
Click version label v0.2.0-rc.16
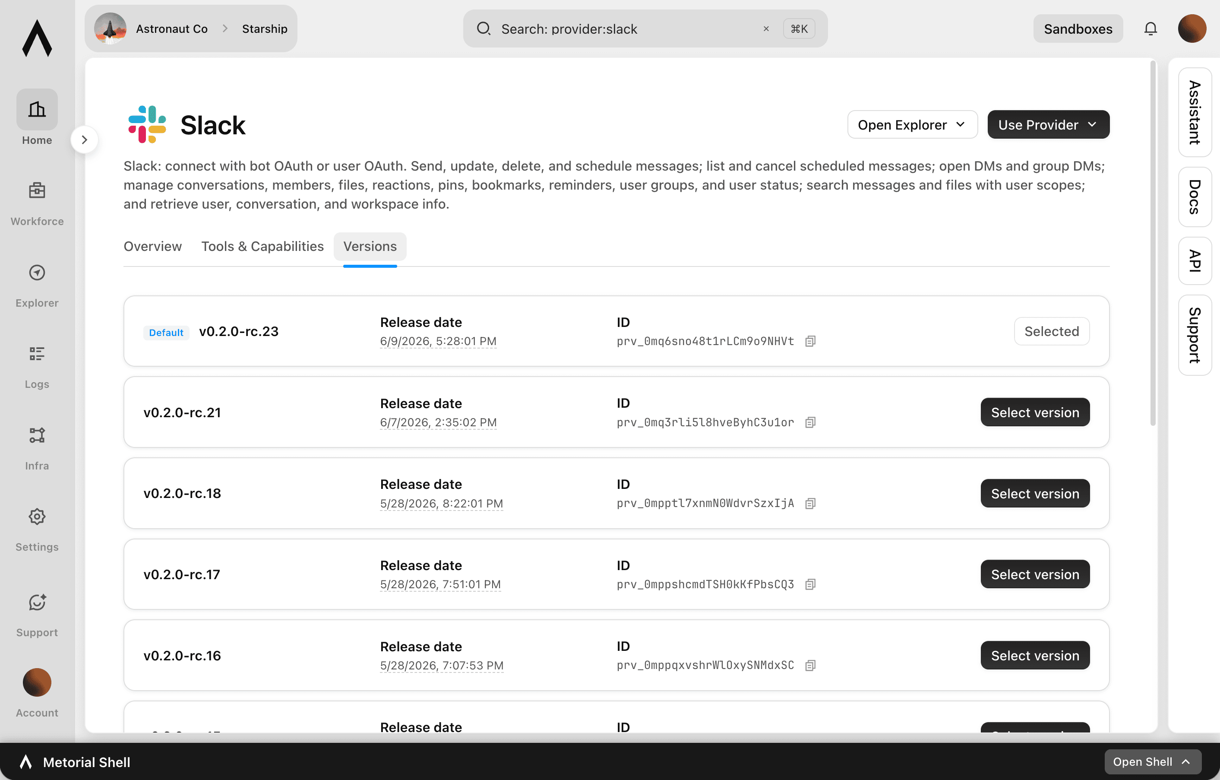182,656
